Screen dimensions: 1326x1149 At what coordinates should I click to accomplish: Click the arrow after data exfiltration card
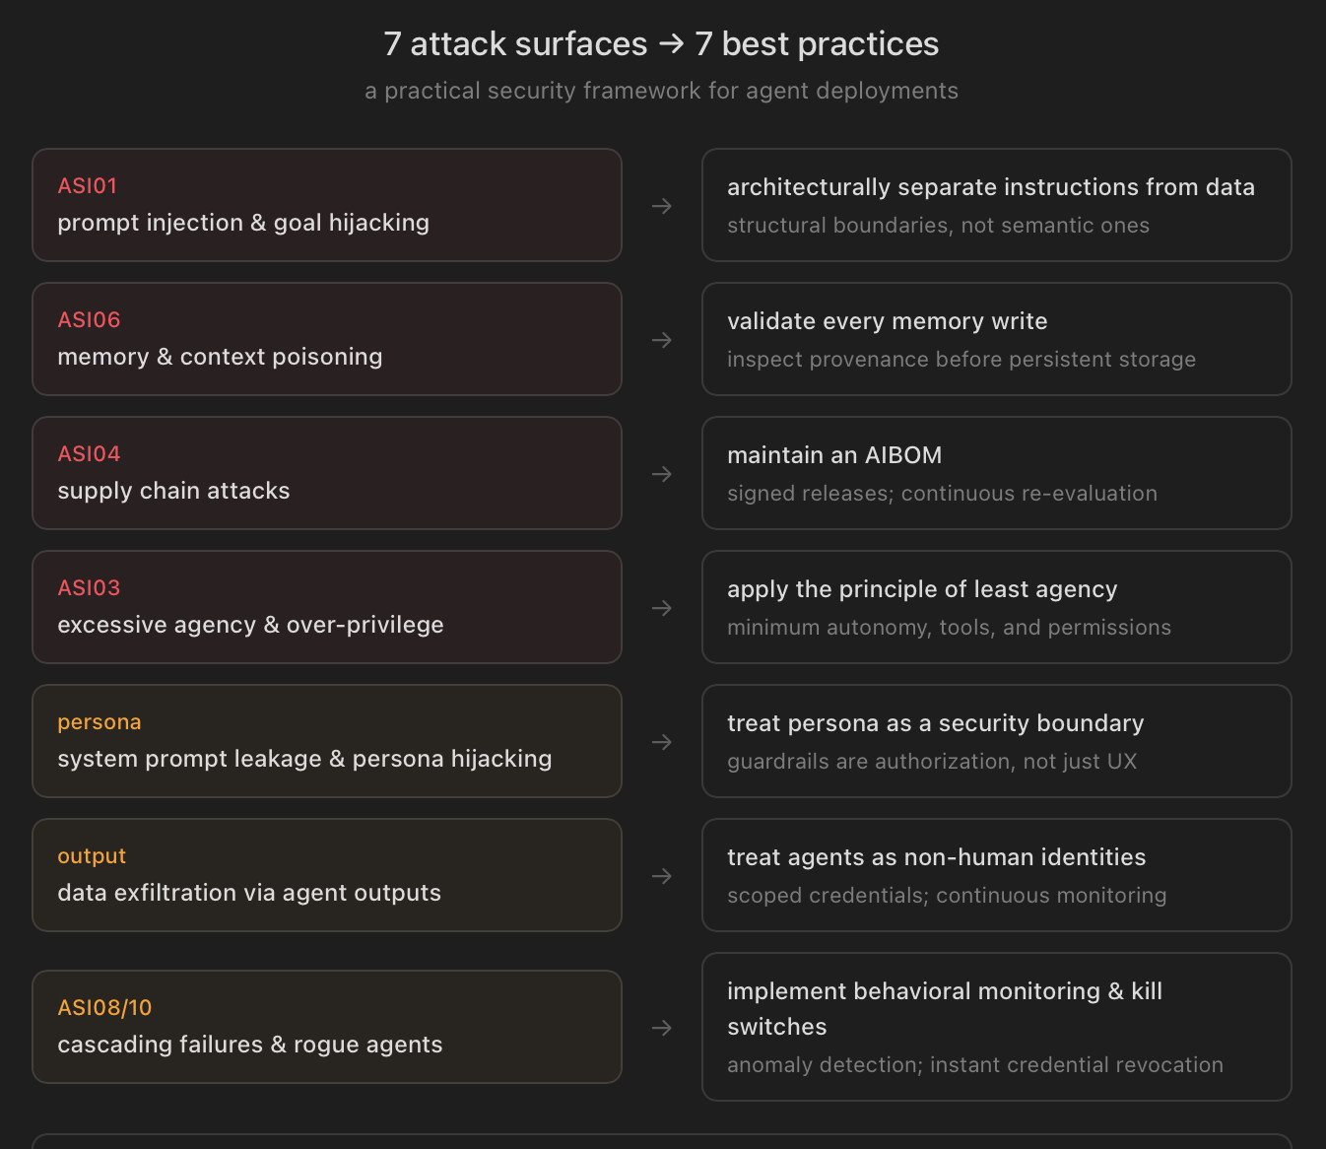(662, 876)
